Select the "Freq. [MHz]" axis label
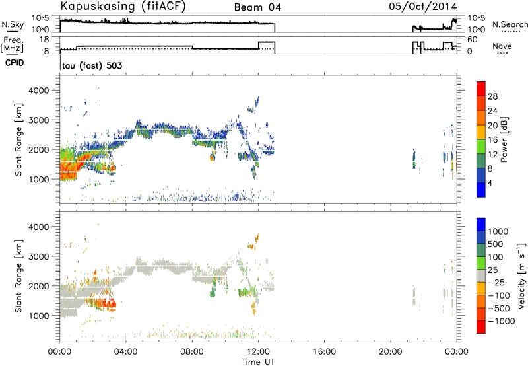The height and width of the screenshot is (366, 528). (x=13, y=45)
